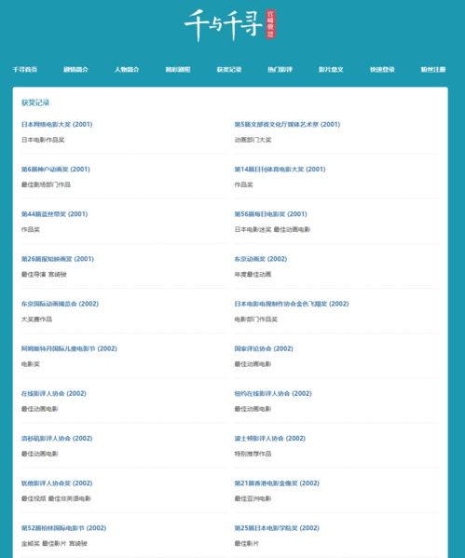Click the 电影部门作品奖 text

click(x=256, y=320)
